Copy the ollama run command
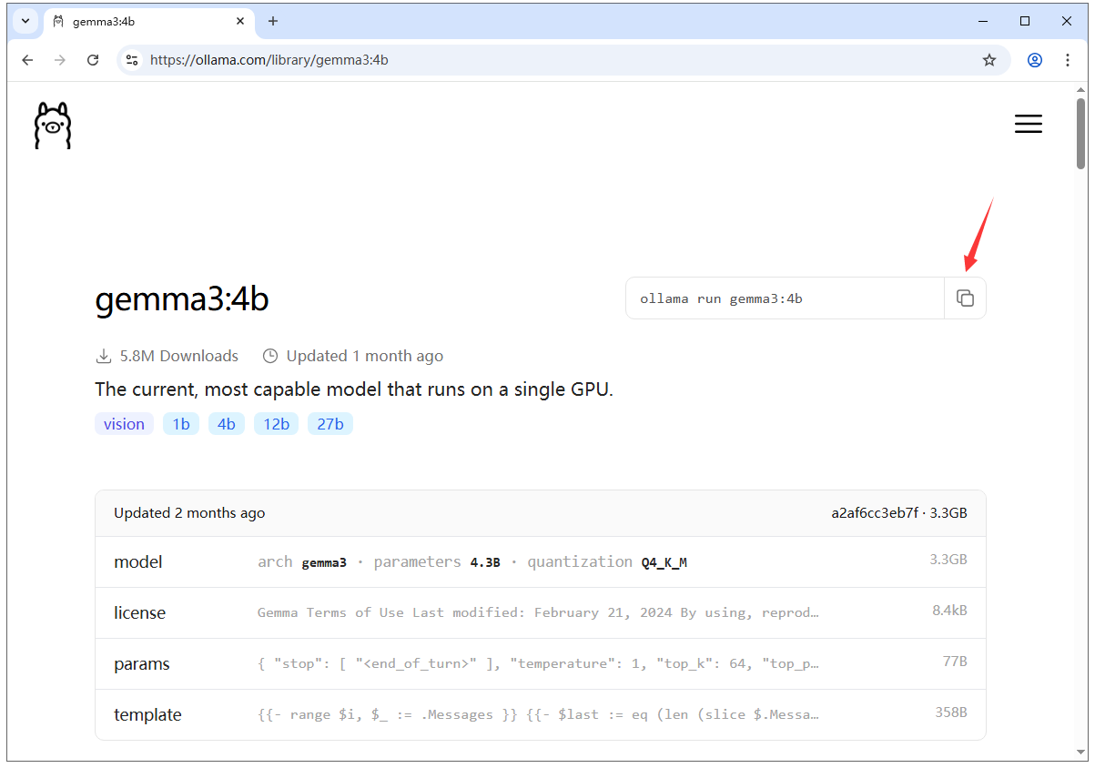The width and height of the screenshot is (1095, 768). [x=965, y=298]
